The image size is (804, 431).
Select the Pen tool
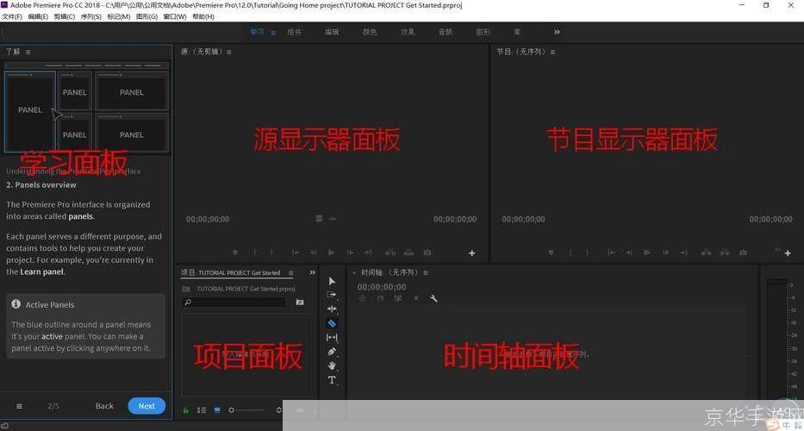tap(332, 352)
